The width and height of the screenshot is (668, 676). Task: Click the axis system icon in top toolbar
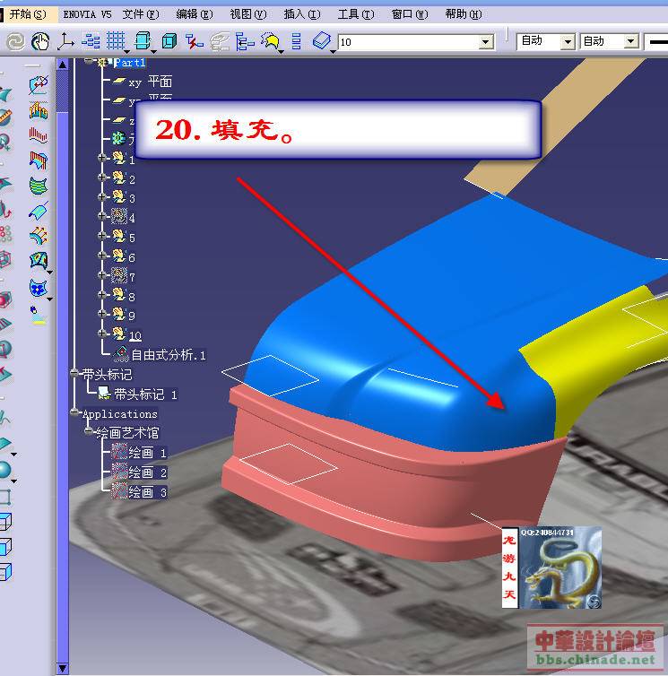(x=65, y=41)
